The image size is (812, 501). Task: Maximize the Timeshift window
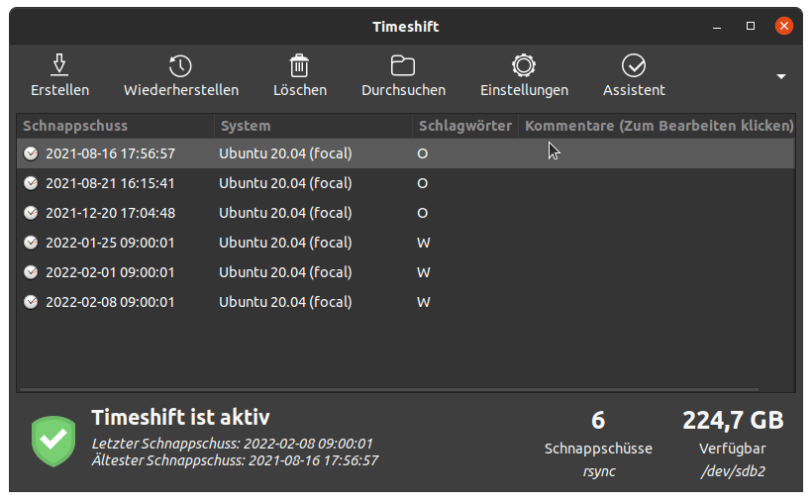pos(751,26)
